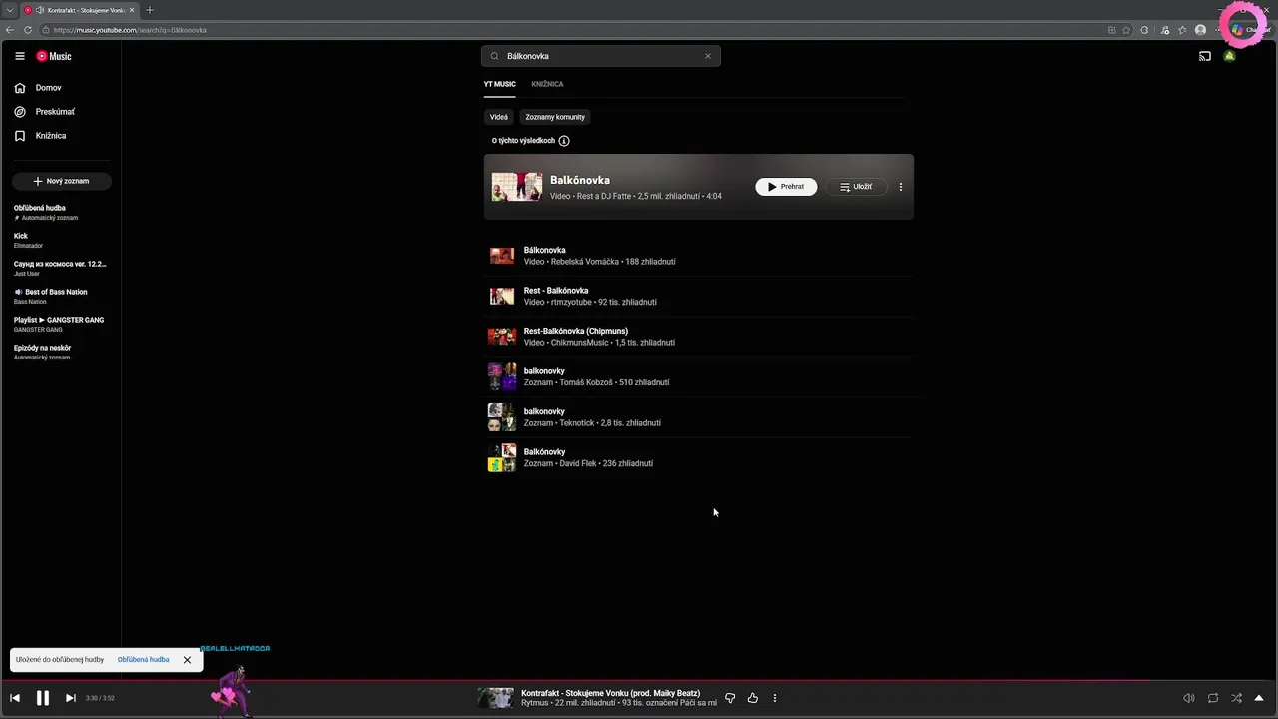
Task: Seek on the red playback progress bar
Action: (x=639, y=681)
